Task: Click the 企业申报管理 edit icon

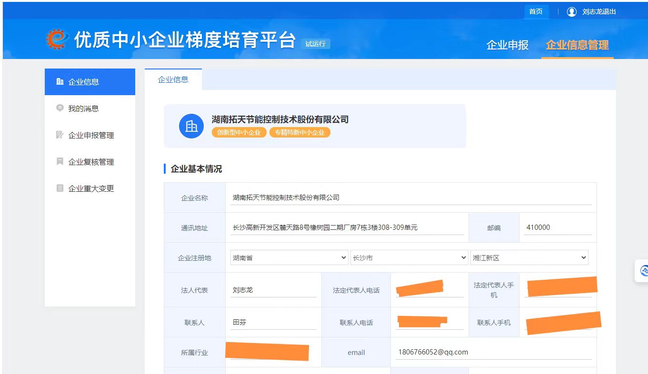Action: pos(60,135)
